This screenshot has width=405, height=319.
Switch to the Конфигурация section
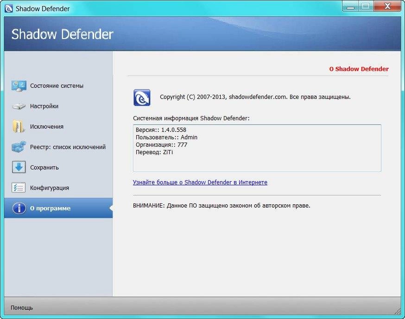point(58,188)
